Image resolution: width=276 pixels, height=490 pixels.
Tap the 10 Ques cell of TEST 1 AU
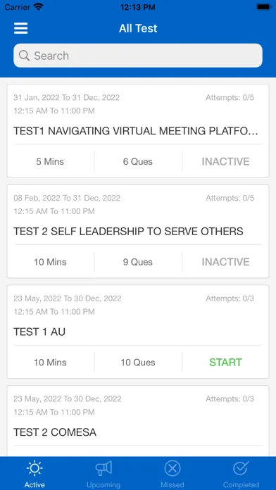(x=138, y=362)
